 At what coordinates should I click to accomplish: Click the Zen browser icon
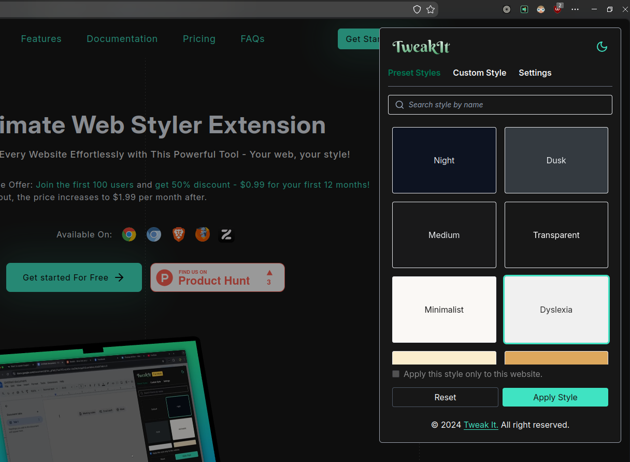click(x=226, y=235)
